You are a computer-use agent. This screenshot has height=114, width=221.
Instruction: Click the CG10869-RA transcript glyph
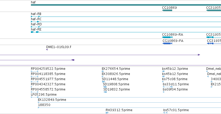[x=167, y=37]
